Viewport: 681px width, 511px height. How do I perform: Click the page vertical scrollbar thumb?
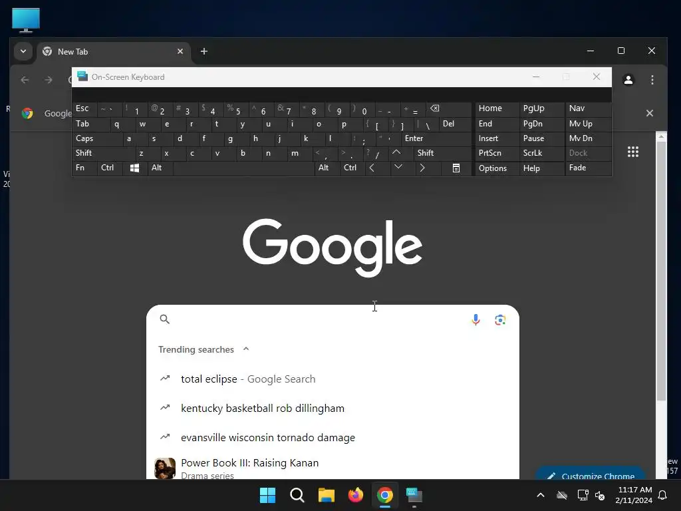tap(661, 271)
